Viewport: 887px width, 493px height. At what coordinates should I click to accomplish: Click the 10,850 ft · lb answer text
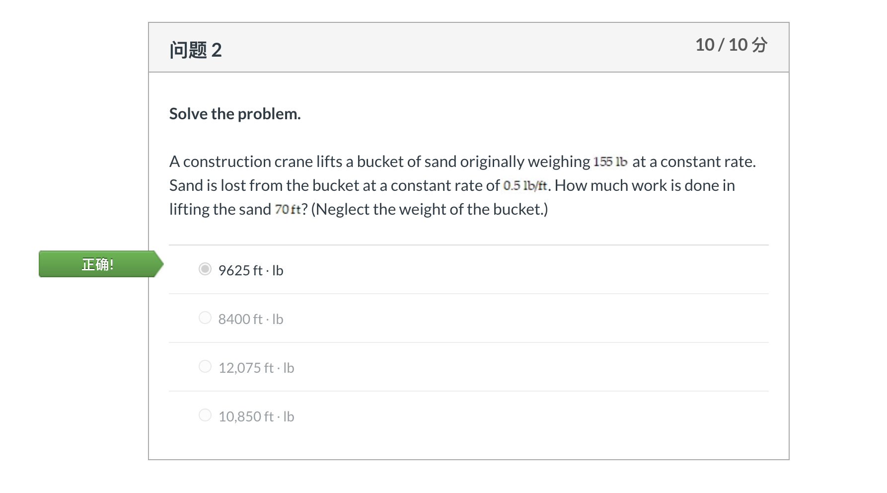point(256,416)
